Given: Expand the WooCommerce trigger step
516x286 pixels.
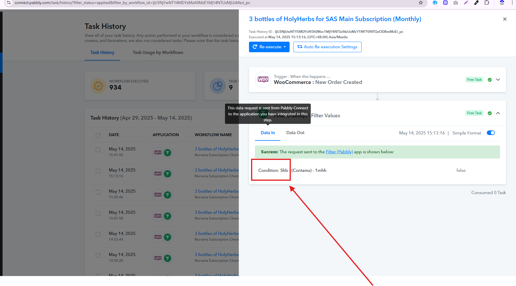Looking at the screenshot, I should pos(498,80).
